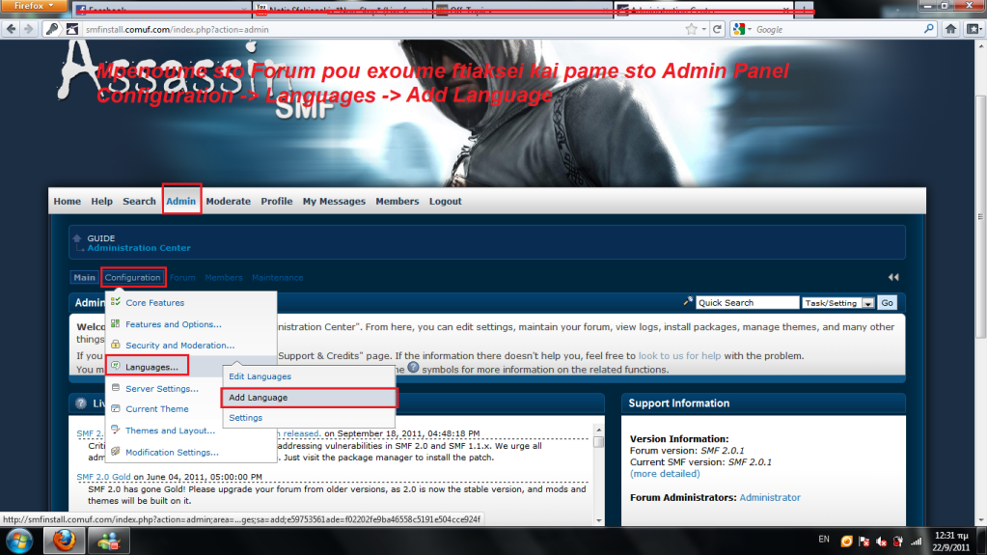Click the Live news help question icon
Screen dimensions: 987x555
[x=81, y=403]
